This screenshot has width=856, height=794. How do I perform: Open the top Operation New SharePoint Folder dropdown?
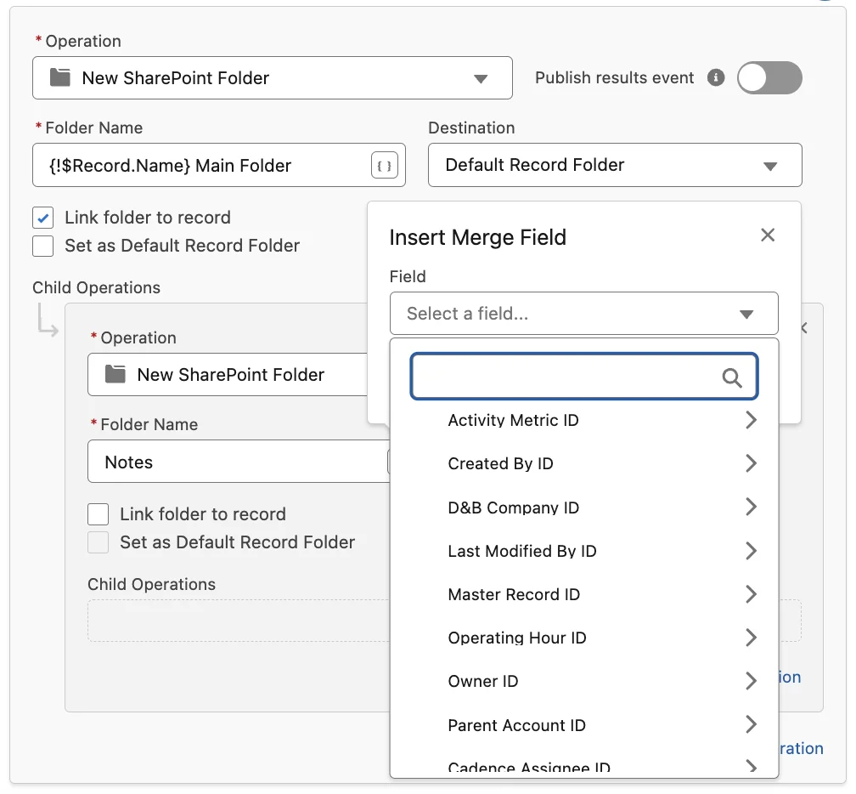click(273, 77)
